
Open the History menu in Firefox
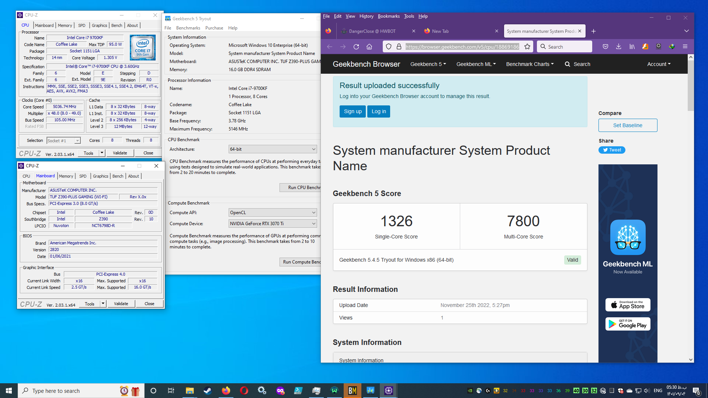coord(366,16)
